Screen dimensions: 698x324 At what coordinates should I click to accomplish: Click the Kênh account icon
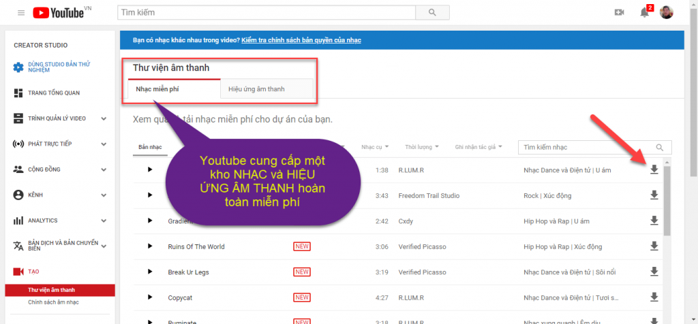[18, 195]
